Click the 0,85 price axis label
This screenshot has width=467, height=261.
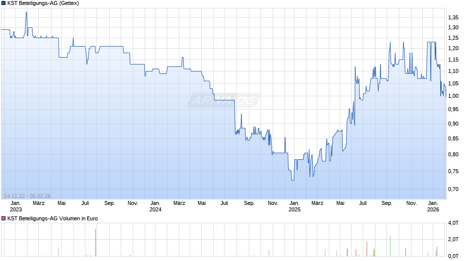click(x=453, y=138)
